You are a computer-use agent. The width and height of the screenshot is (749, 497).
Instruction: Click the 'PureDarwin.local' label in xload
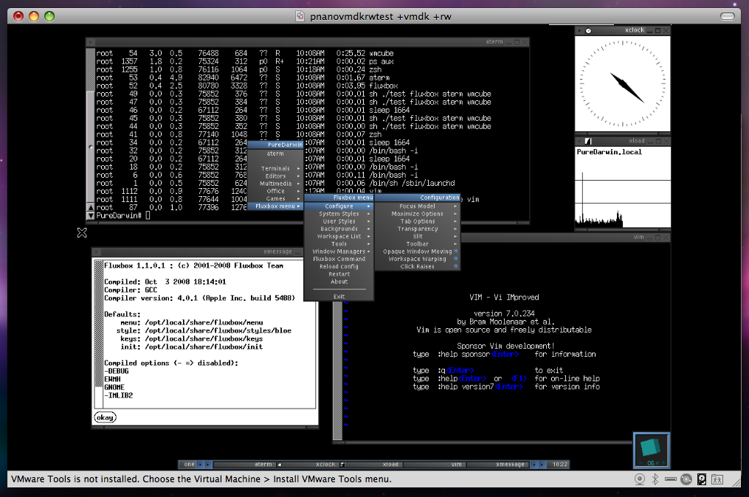click(x=609, y=152)
